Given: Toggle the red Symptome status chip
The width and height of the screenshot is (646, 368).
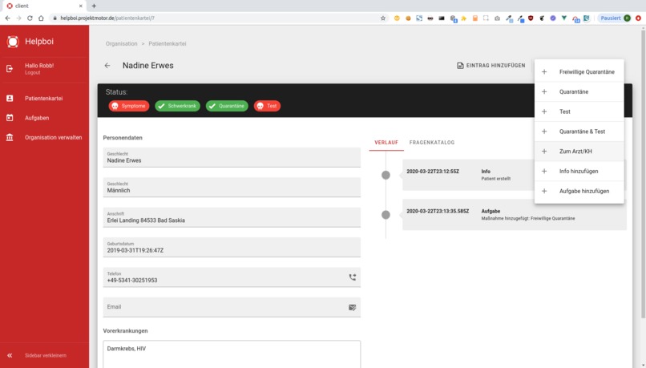Looking at the screenshot, I should [x=129, y=106].
